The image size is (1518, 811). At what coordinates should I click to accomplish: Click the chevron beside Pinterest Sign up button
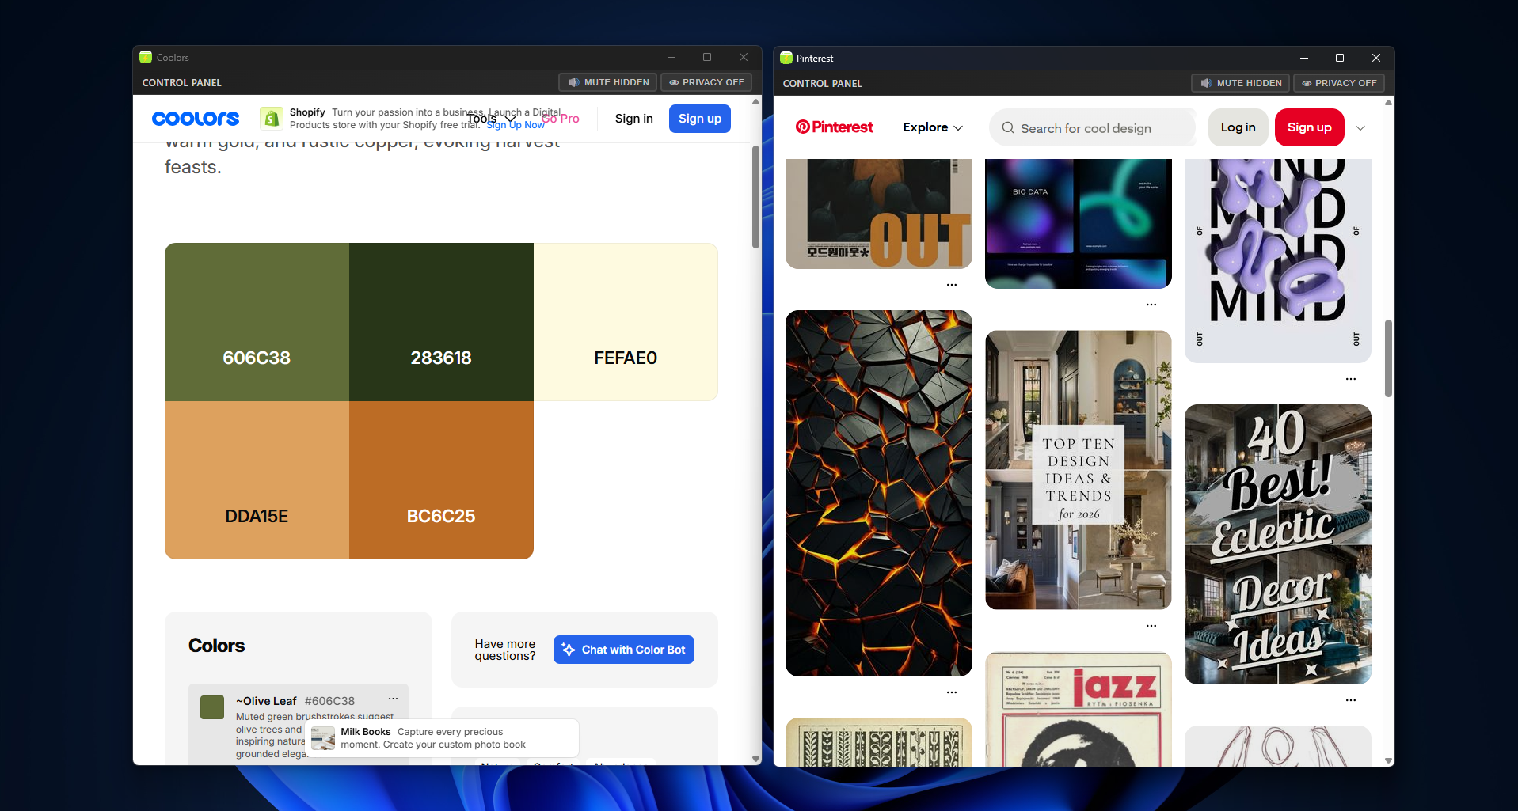(1360, 127)
